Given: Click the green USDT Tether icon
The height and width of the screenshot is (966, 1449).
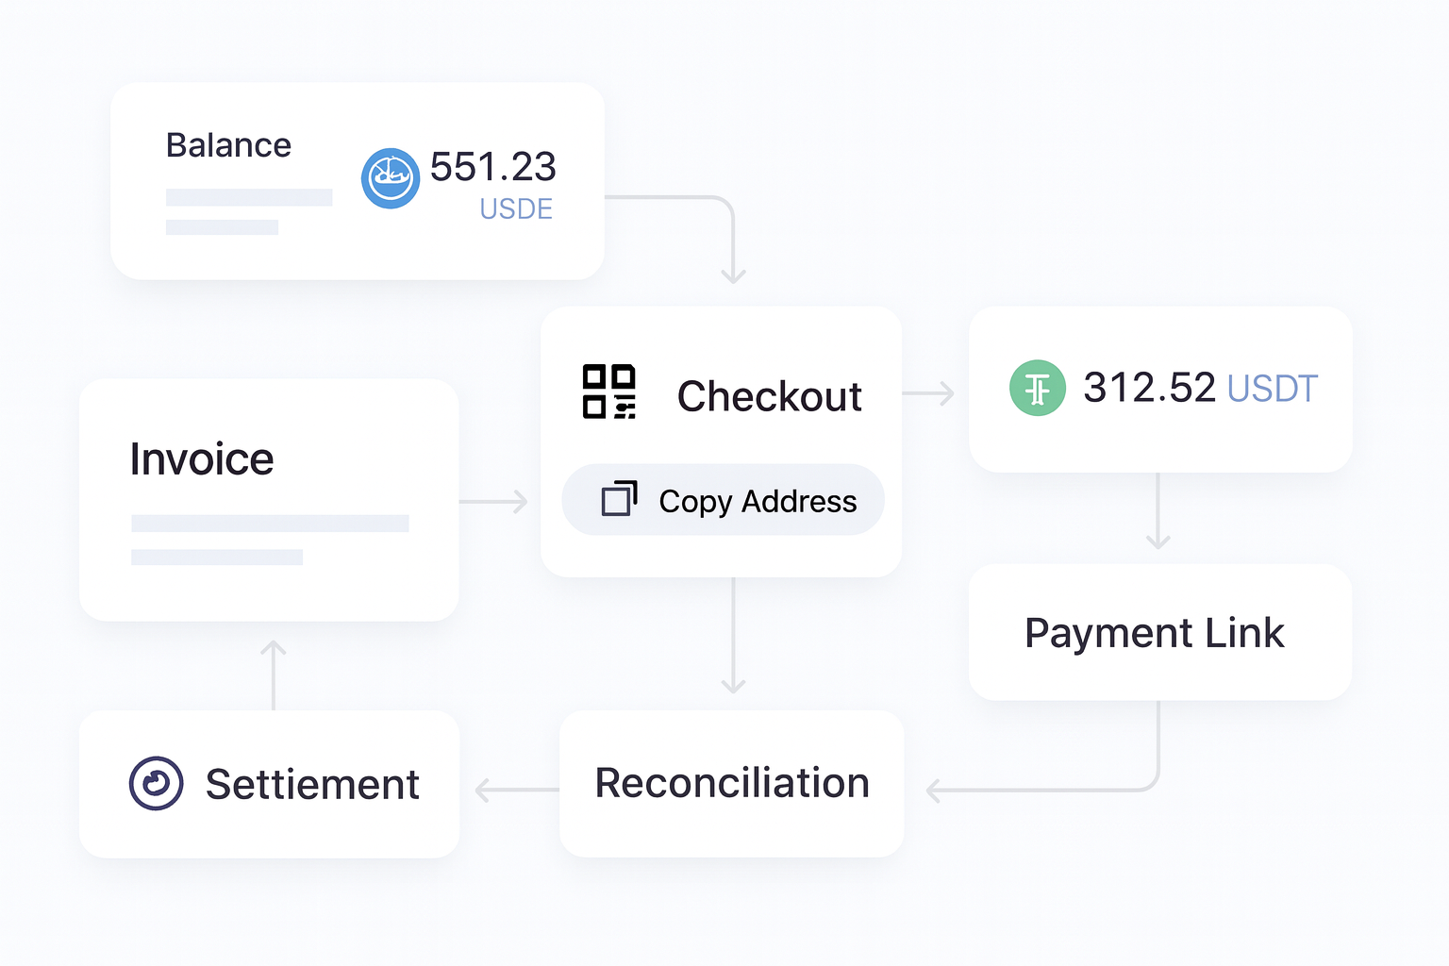Looking at the screenshot, I should point(1038,388).
